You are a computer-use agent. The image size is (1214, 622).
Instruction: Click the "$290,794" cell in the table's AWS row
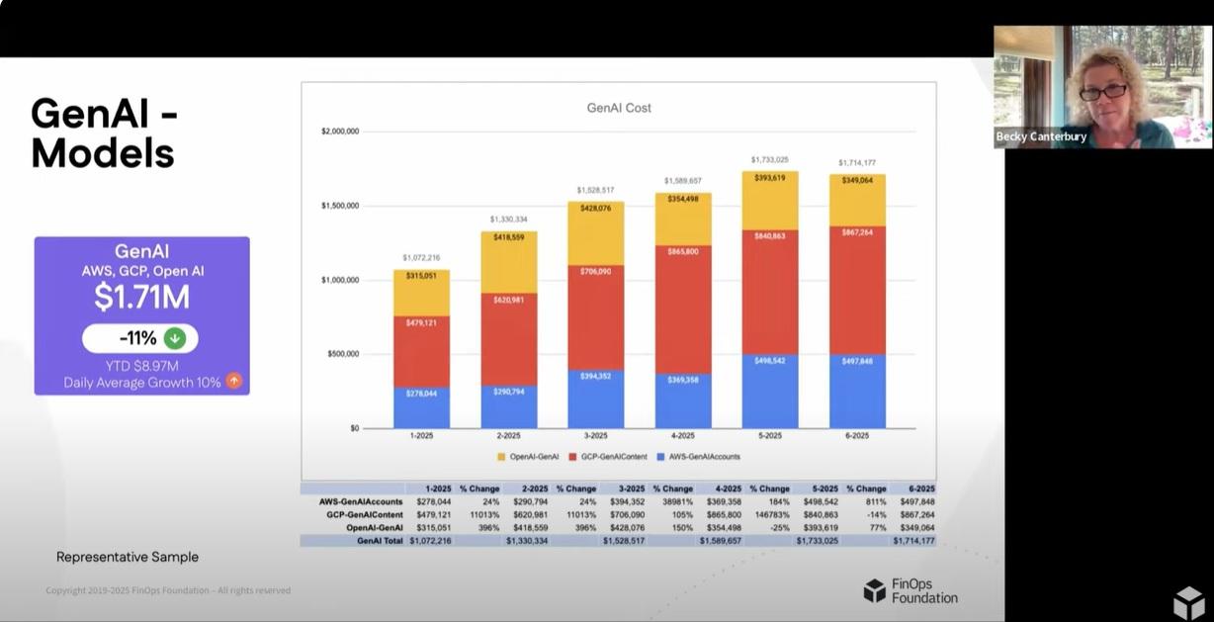tap(530, 501)
